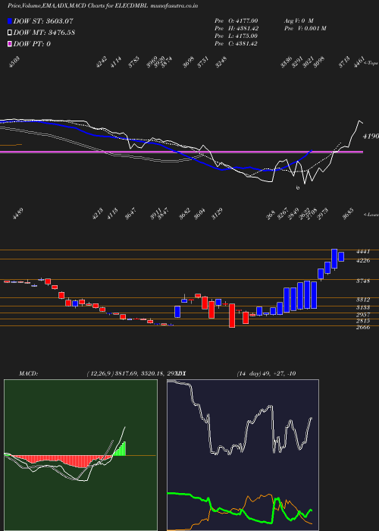The image size is (379, 531).
Task: Click the chart title mentioning ELECDMBL
Action: (x=102, y=6)
